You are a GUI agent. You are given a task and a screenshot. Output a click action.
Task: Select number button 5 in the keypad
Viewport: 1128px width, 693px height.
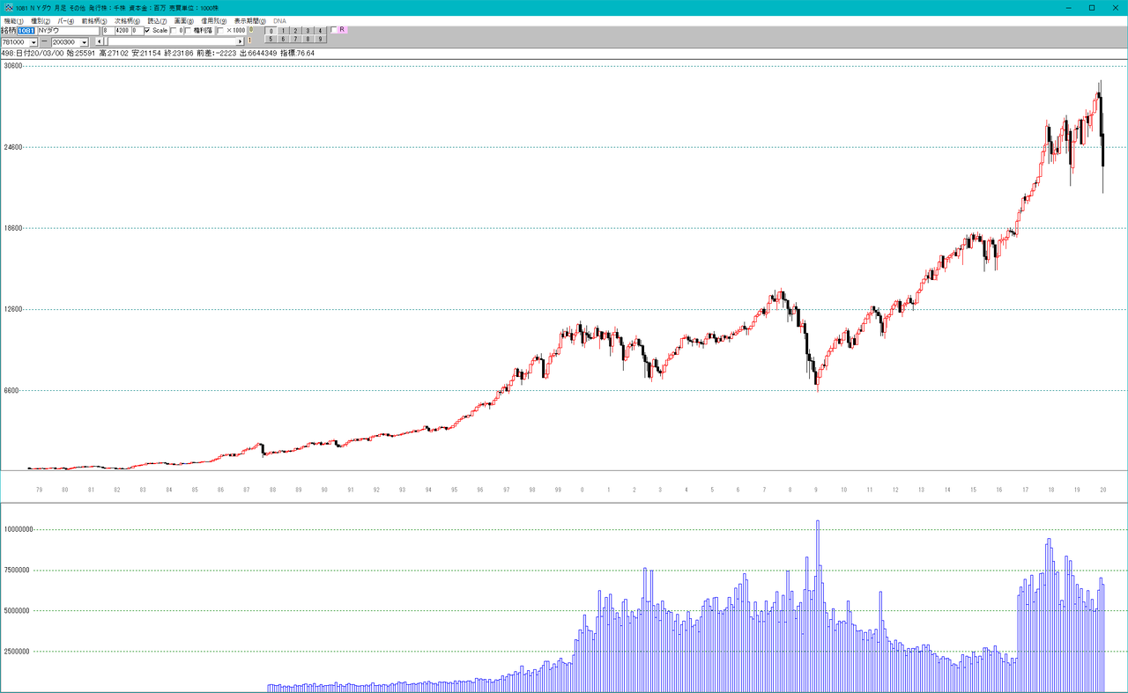[271, 39]
